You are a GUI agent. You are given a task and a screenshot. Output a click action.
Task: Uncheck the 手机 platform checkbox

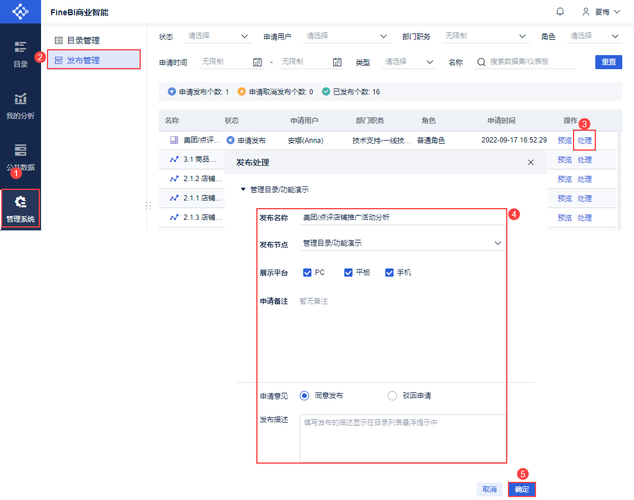(389, 273)
